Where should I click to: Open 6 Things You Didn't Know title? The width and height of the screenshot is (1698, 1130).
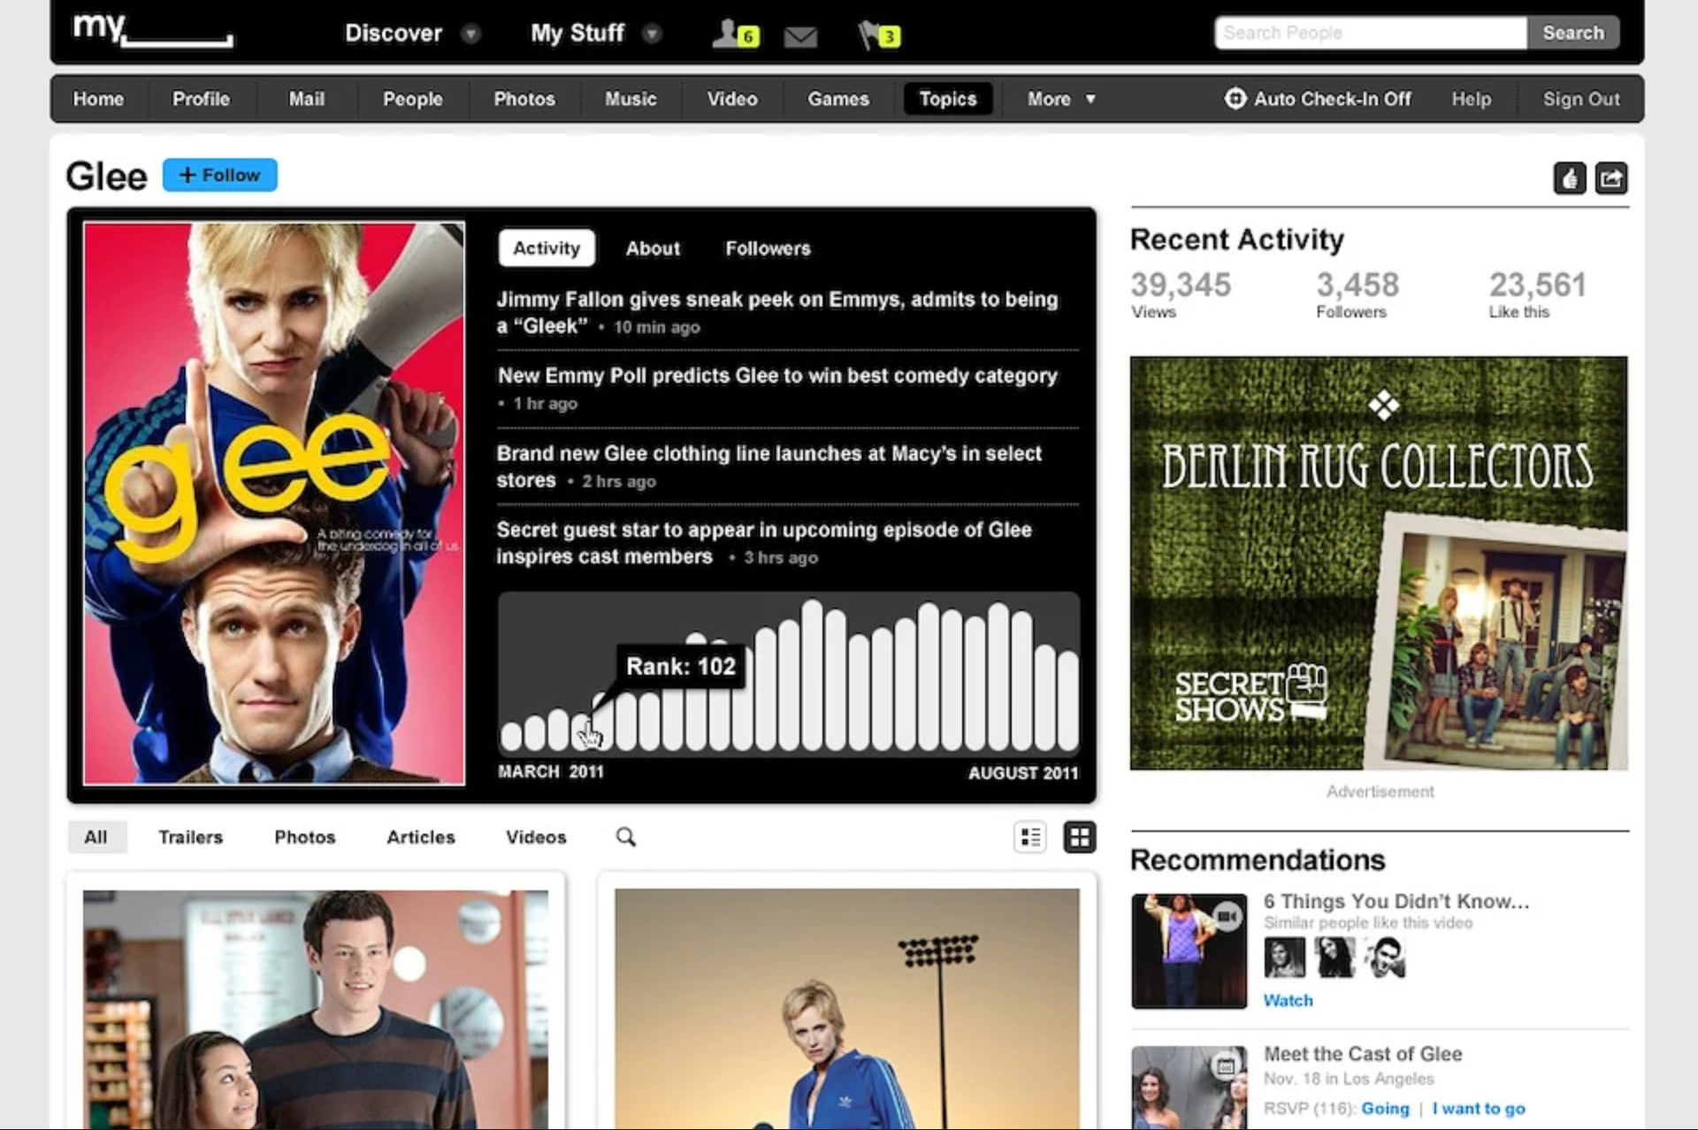coord(1396,901)
